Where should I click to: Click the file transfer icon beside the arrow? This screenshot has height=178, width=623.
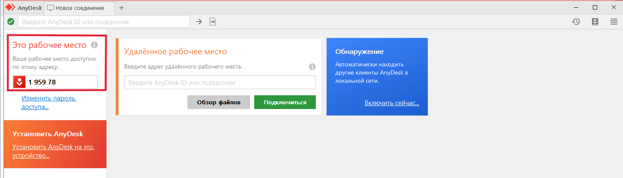point(212,22)
